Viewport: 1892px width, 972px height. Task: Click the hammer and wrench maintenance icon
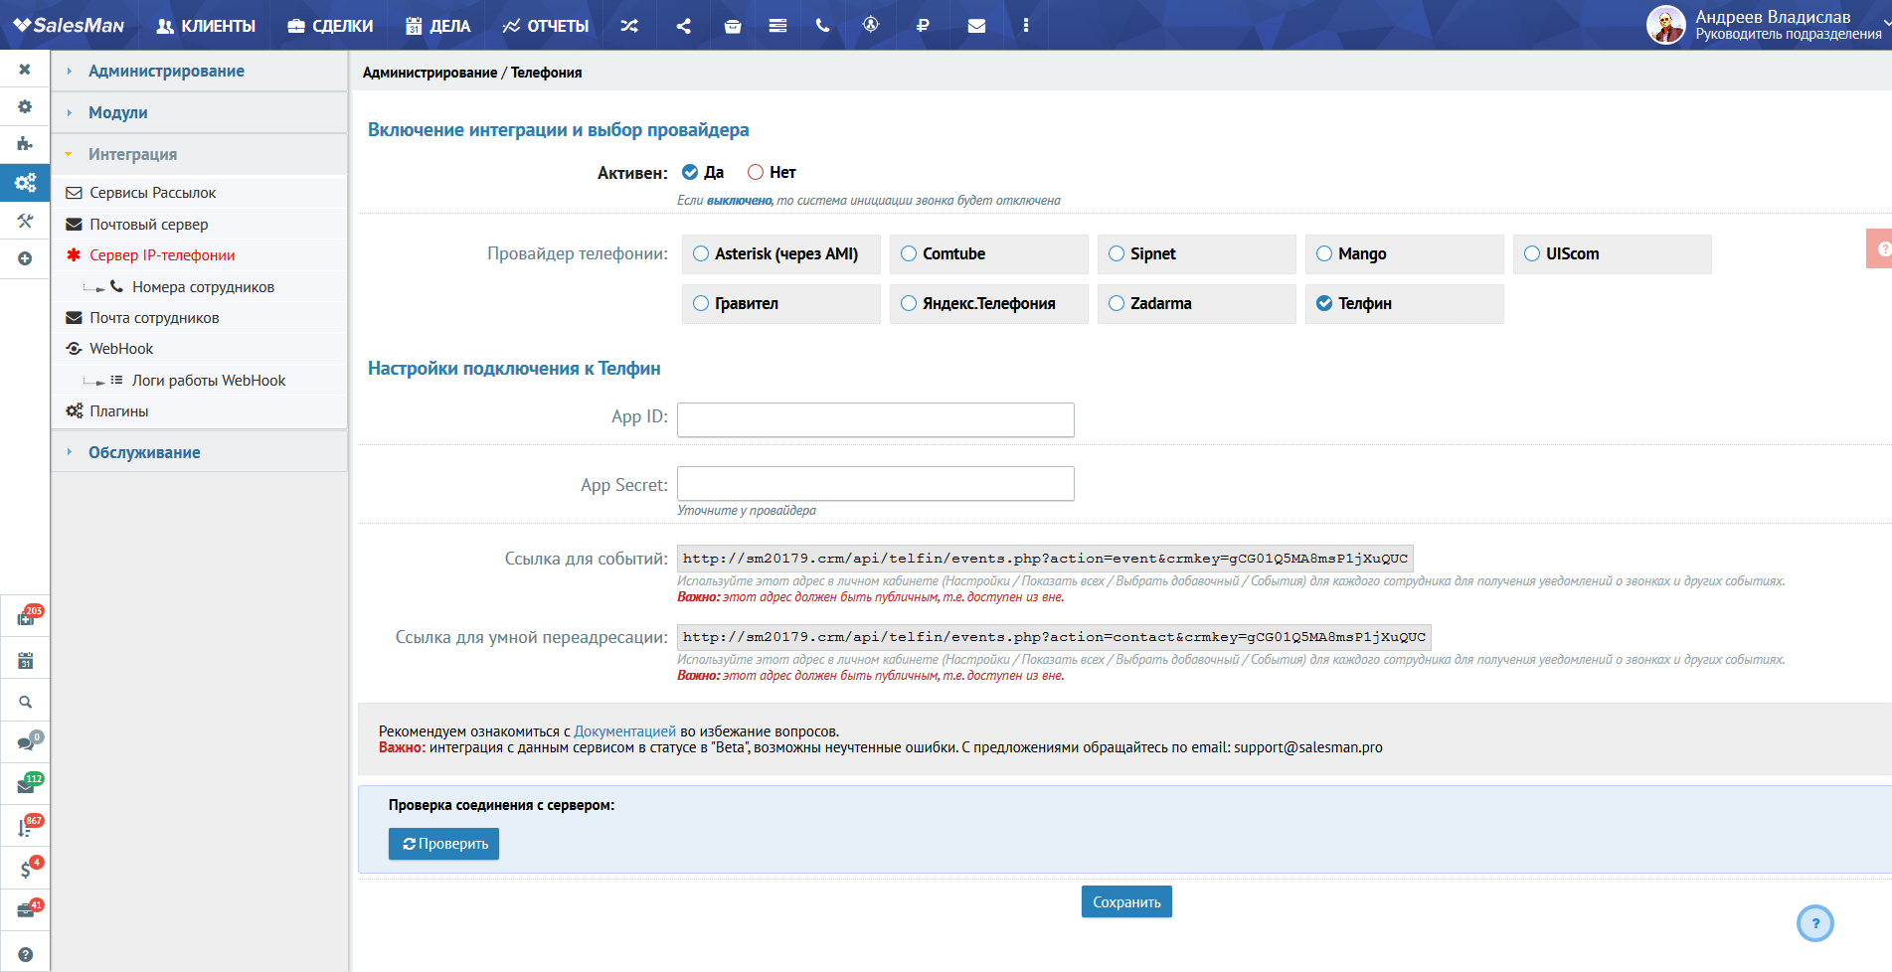pyautogui.click(x=25, y=221)
